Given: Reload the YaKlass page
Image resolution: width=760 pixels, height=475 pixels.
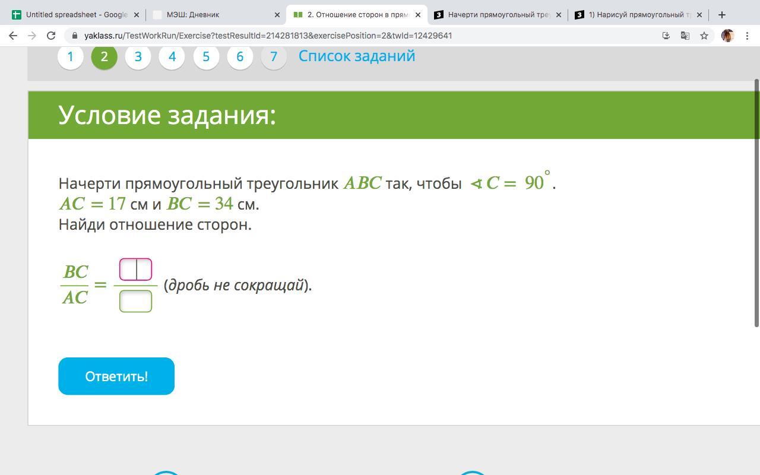Looking at the screenshot, I should coord(51,36).
